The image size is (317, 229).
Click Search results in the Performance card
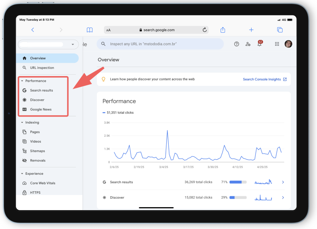pos(121,182)
